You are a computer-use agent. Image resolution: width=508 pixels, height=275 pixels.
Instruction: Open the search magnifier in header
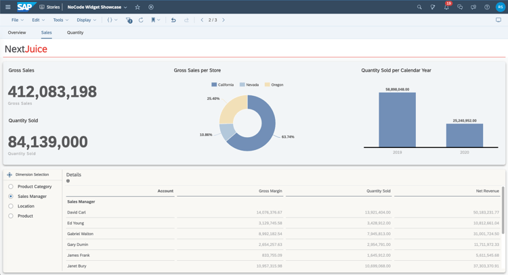point(419,7)
